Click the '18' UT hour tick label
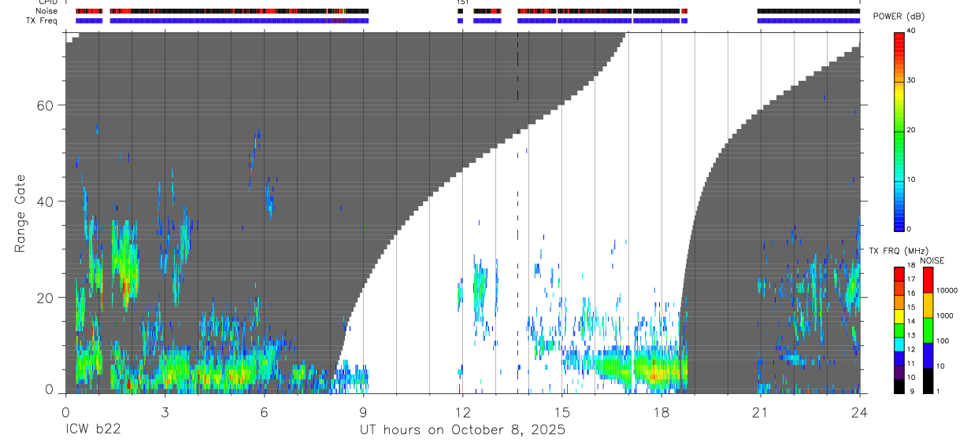Screen dimensions: 967x446 pos(661,413)
